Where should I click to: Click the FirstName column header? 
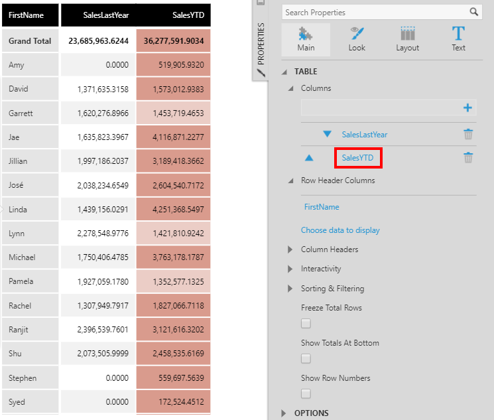point(31,15)
